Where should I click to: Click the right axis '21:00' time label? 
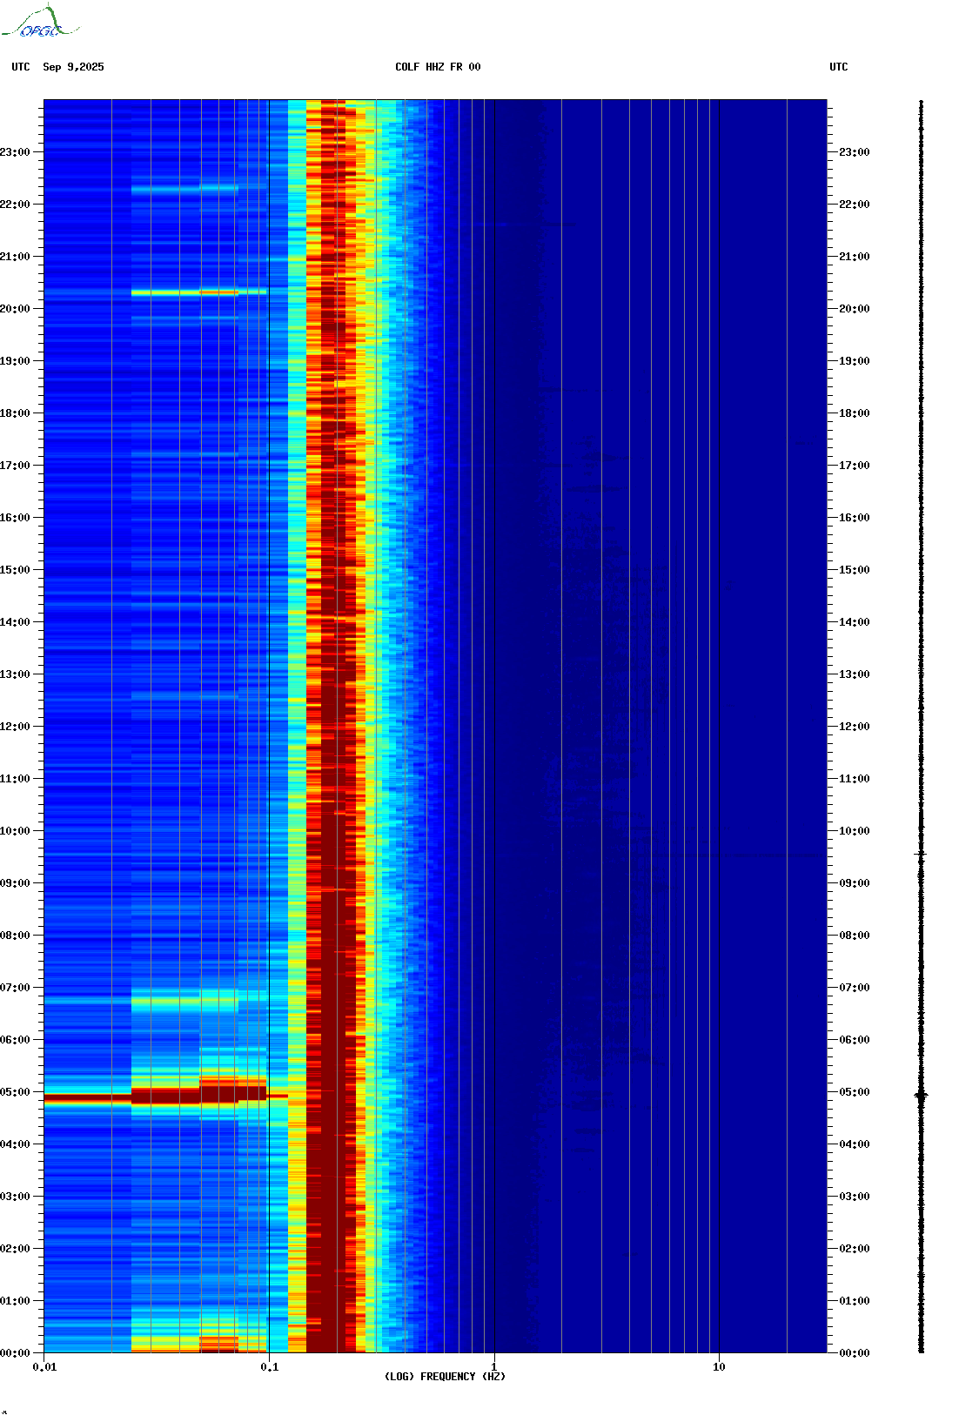(x=854, y=257)
